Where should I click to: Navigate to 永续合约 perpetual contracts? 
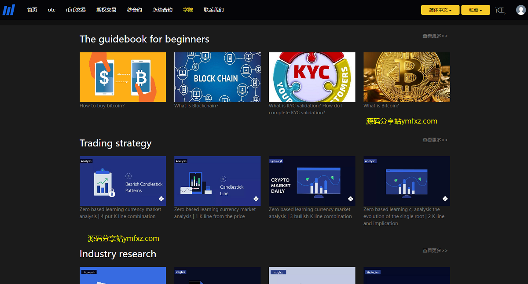click(162, 10)
